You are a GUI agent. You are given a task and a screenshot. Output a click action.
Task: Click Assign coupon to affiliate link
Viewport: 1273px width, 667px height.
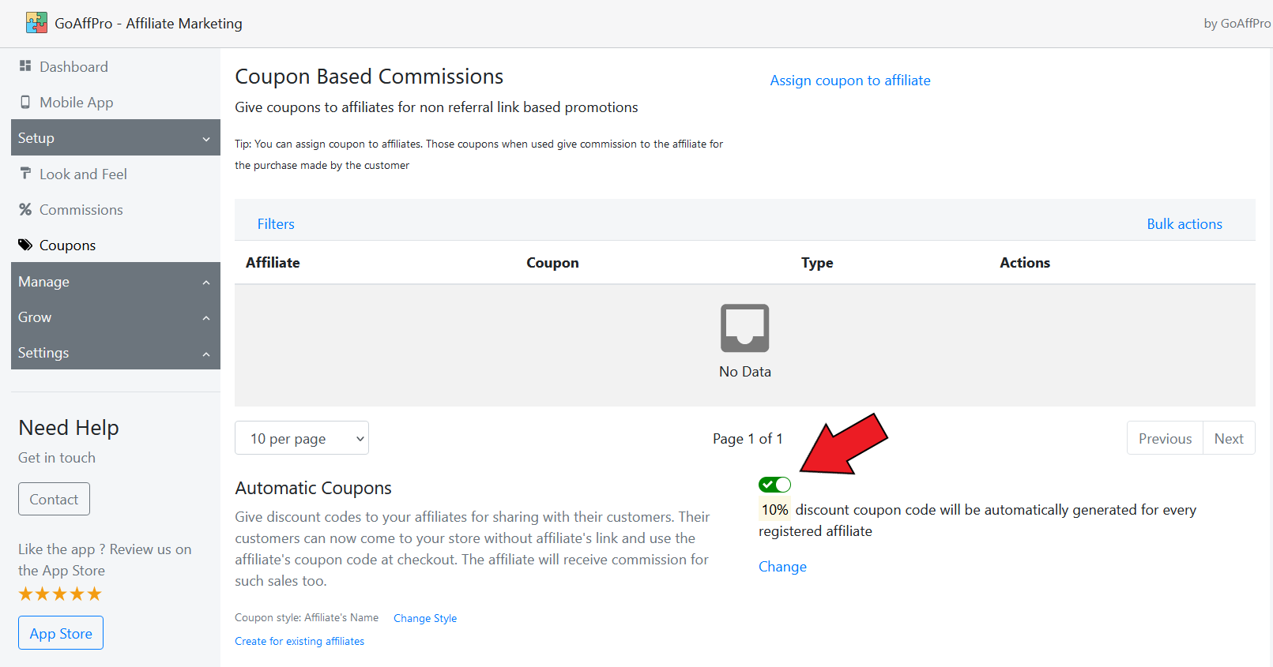850,81
